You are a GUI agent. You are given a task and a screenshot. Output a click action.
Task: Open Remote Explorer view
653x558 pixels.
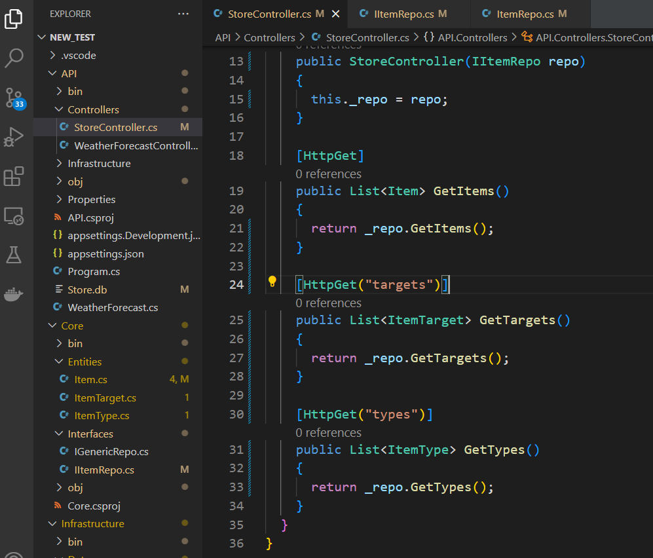click(x=13, y=216)
